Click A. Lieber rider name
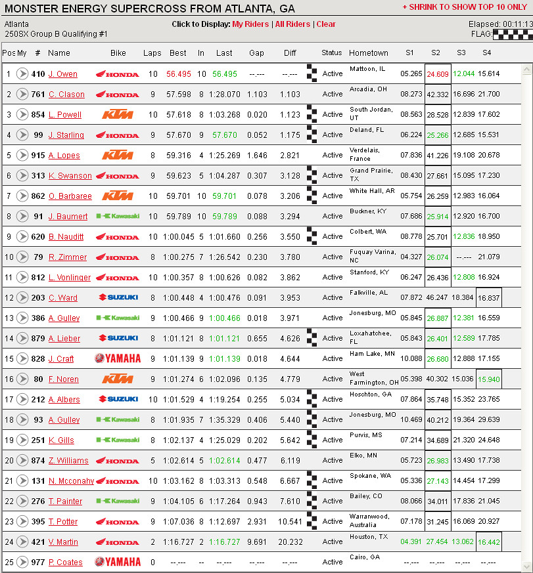The image size is (533, 573). [64, 339]
